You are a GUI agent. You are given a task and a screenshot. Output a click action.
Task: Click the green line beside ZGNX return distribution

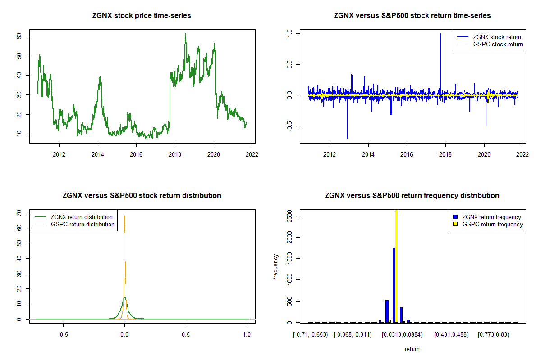[x=40, y=217]
